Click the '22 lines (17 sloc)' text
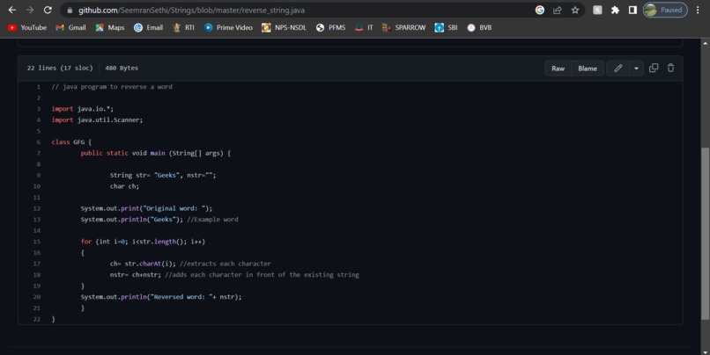 tap(60, 68)
